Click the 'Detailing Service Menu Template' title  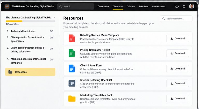(x=99, y=35)
